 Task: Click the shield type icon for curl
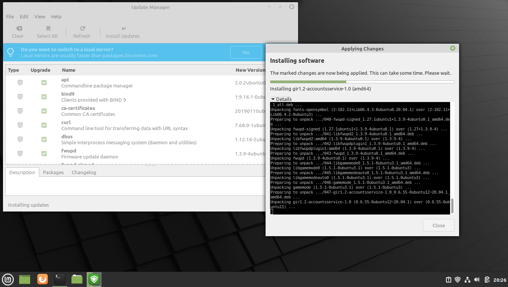click(x=20, y=125)
